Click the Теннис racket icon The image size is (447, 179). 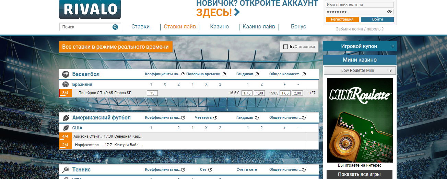[x=66, y=169]
